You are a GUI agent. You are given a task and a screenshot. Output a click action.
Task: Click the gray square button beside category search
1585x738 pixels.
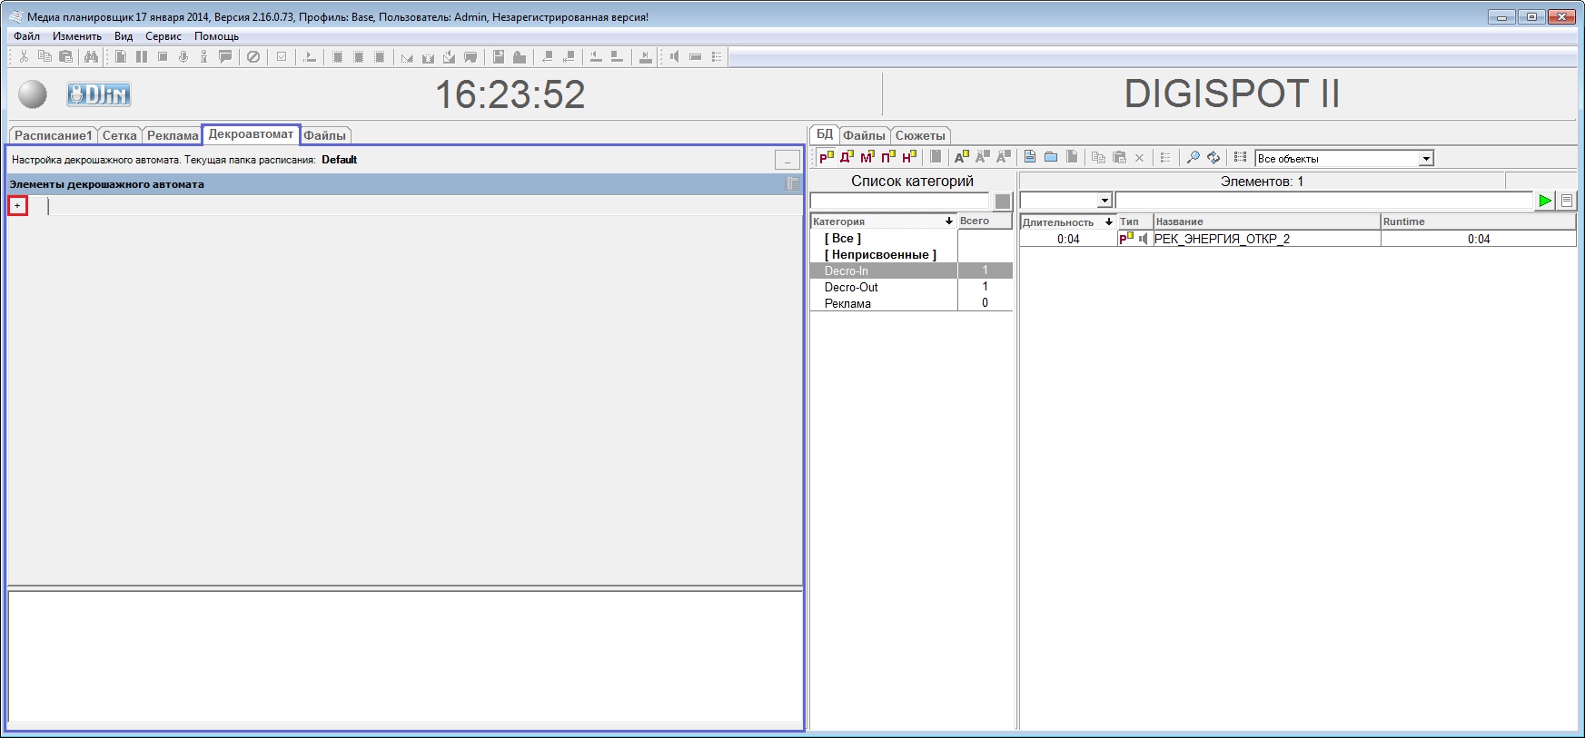pyautogui.click(x=1003, y=202)
